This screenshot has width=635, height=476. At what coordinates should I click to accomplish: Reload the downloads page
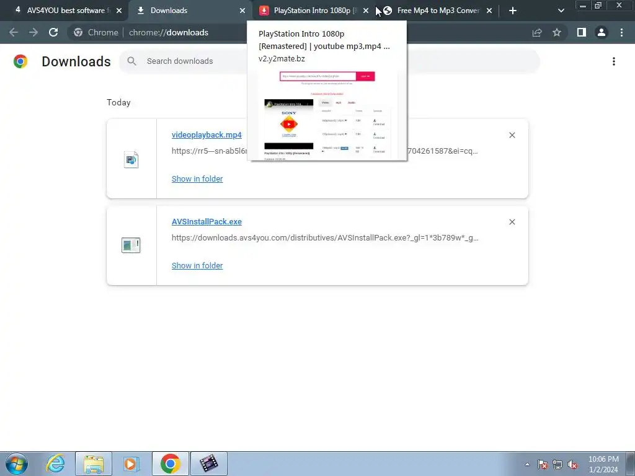(x=53, y=32)
